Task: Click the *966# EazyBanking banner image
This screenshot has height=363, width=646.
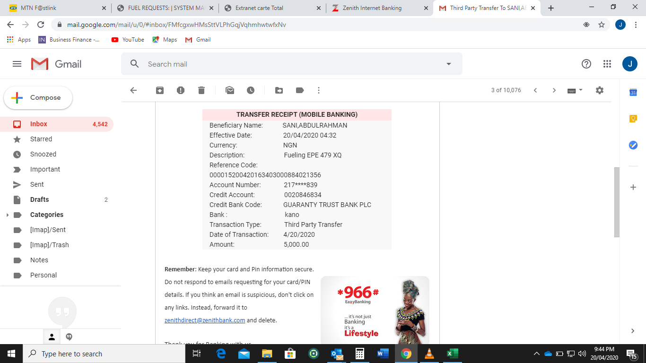Action: point(375,310)
